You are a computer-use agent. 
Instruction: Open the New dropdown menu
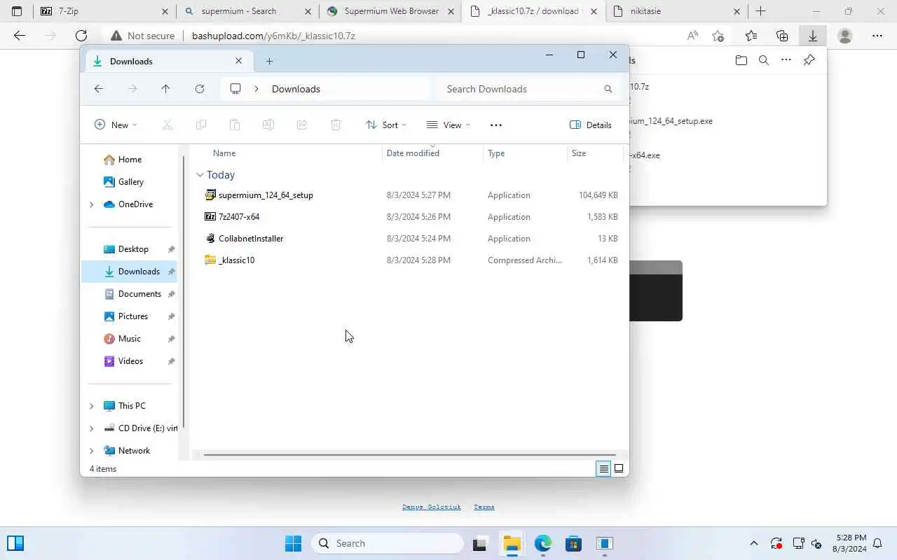(x=116, y=125)
